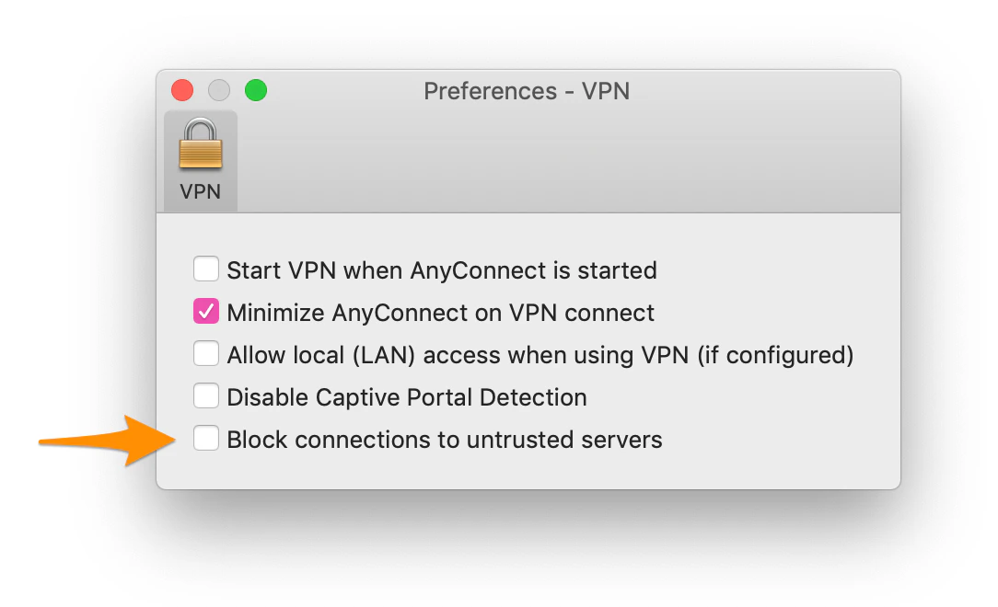The height and width of the screenshot is (607, 998).
Task: Click the Disable Captive Portal Detection label
Action: [406, 396]
